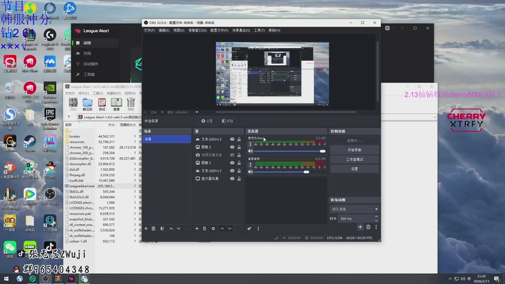Hide the 图像 3 source
The width and height of the screenshot is (505, 284).
232,147
